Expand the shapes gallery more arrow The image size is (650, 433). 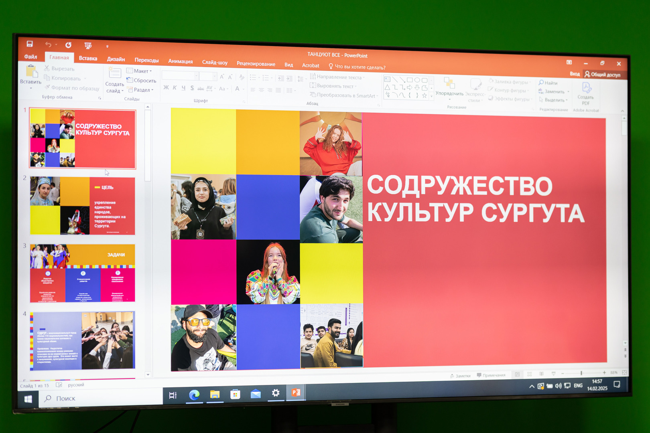[432, 96]
